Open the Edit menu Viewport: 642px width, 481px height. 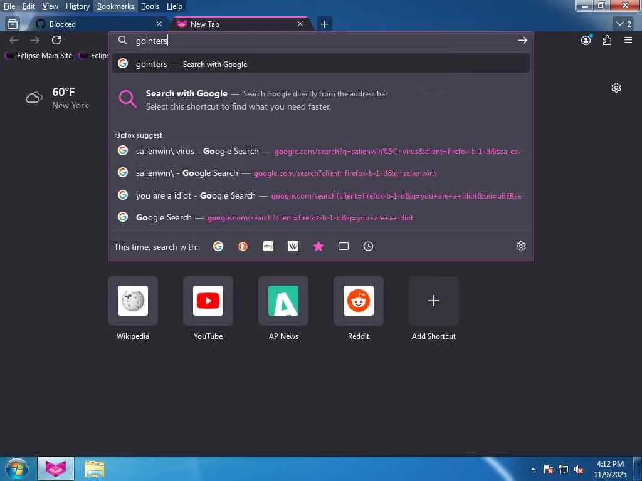pyautogui.click(x=28, y=6)
